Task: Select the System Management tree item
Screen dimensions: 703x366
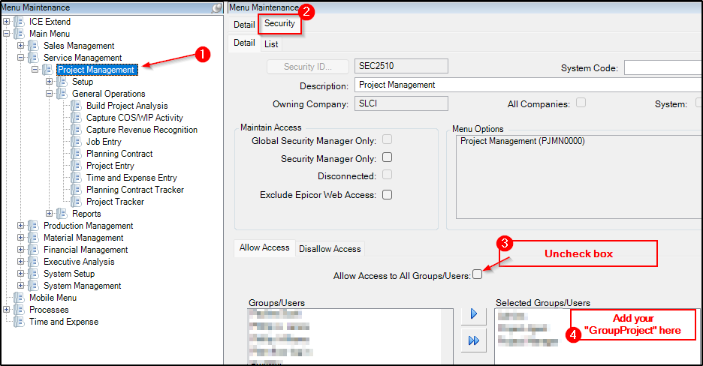Action: (82, 286)
